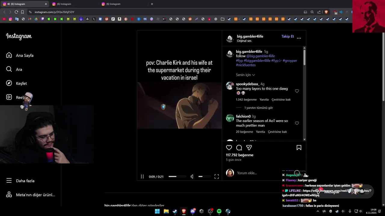Click the Instagram logo
The image size is (385, 216).
coord(19,36)
